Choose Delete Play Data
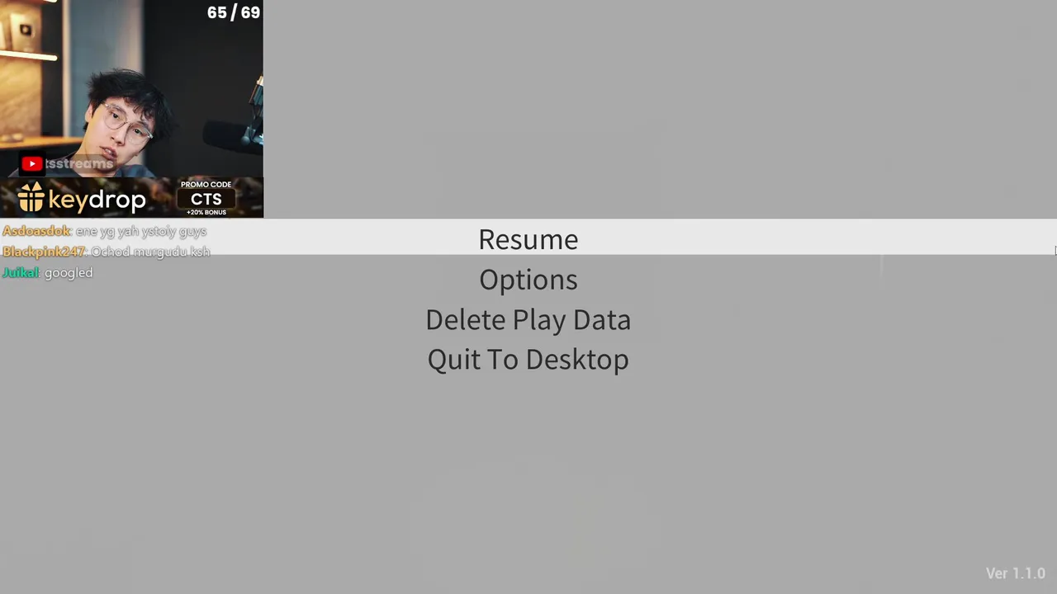 pyautogui.click(x=528, y=319)
